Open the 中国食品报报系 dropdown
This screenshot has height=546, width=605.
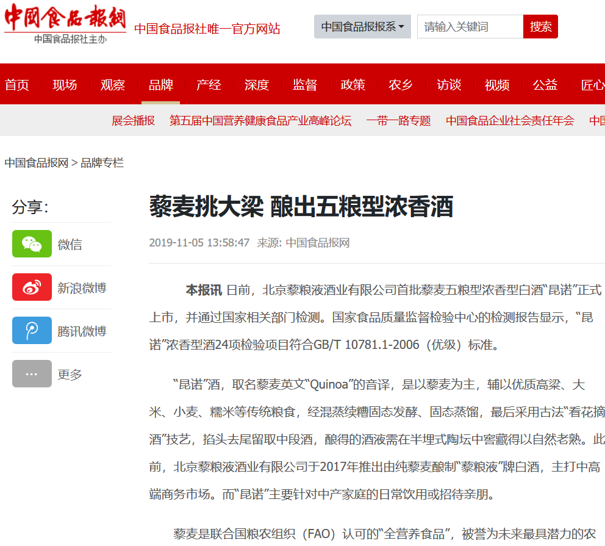362,27
